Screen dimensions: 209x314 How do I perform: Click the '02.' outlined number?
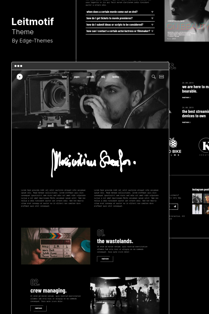point(35,282)
